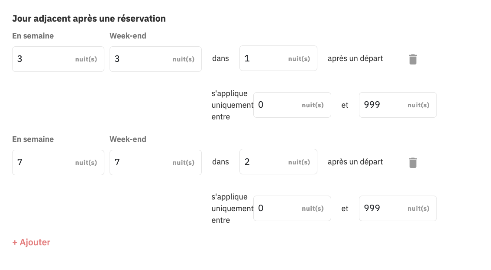The height and width of the screenshot is (270, 491).
Task: Click the 'En semaine' label above the 3-night field
Action: coord(33,35)
